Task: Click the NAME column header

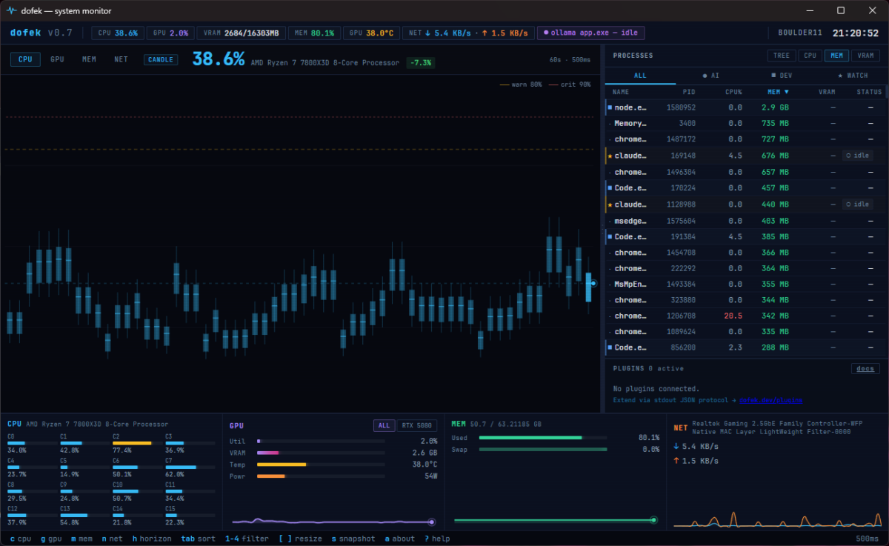Action: pyautogui.click(x=621, y=92)
